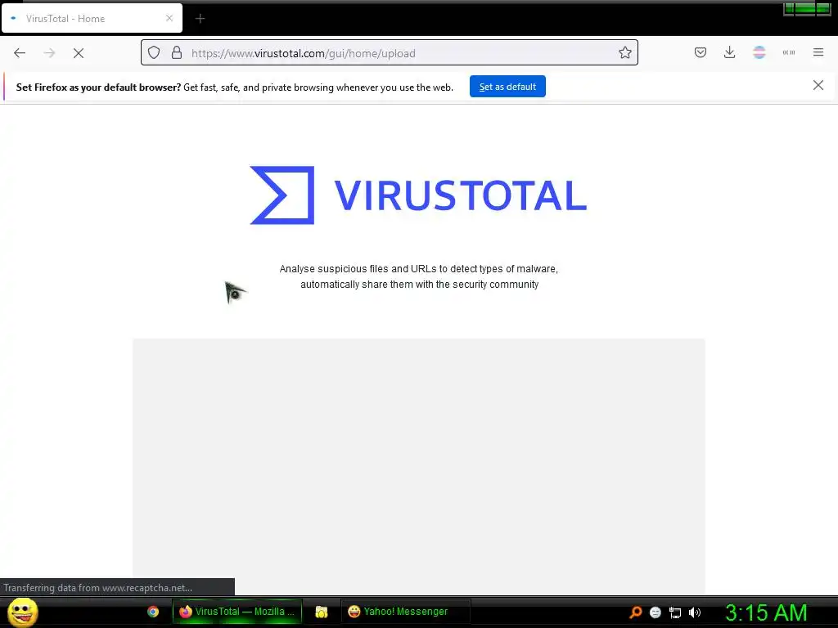Open the Firefox hamburger menu
The height and width of the screenshot is (628, 838).
(818, 52)
